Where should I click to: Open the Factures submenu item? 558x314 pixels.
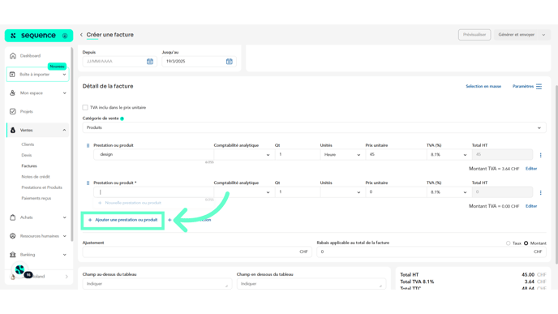tap(29, 166)
